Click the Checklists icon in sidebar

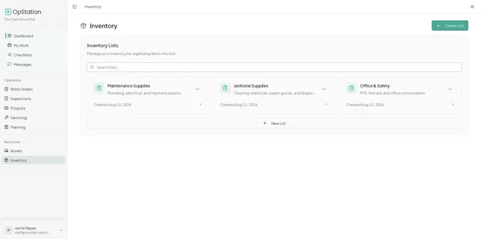click(10, 55)
